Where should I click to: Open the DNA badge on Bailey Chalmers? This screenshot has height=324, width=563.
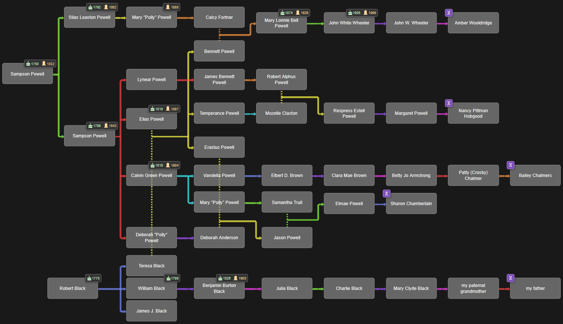510,165
